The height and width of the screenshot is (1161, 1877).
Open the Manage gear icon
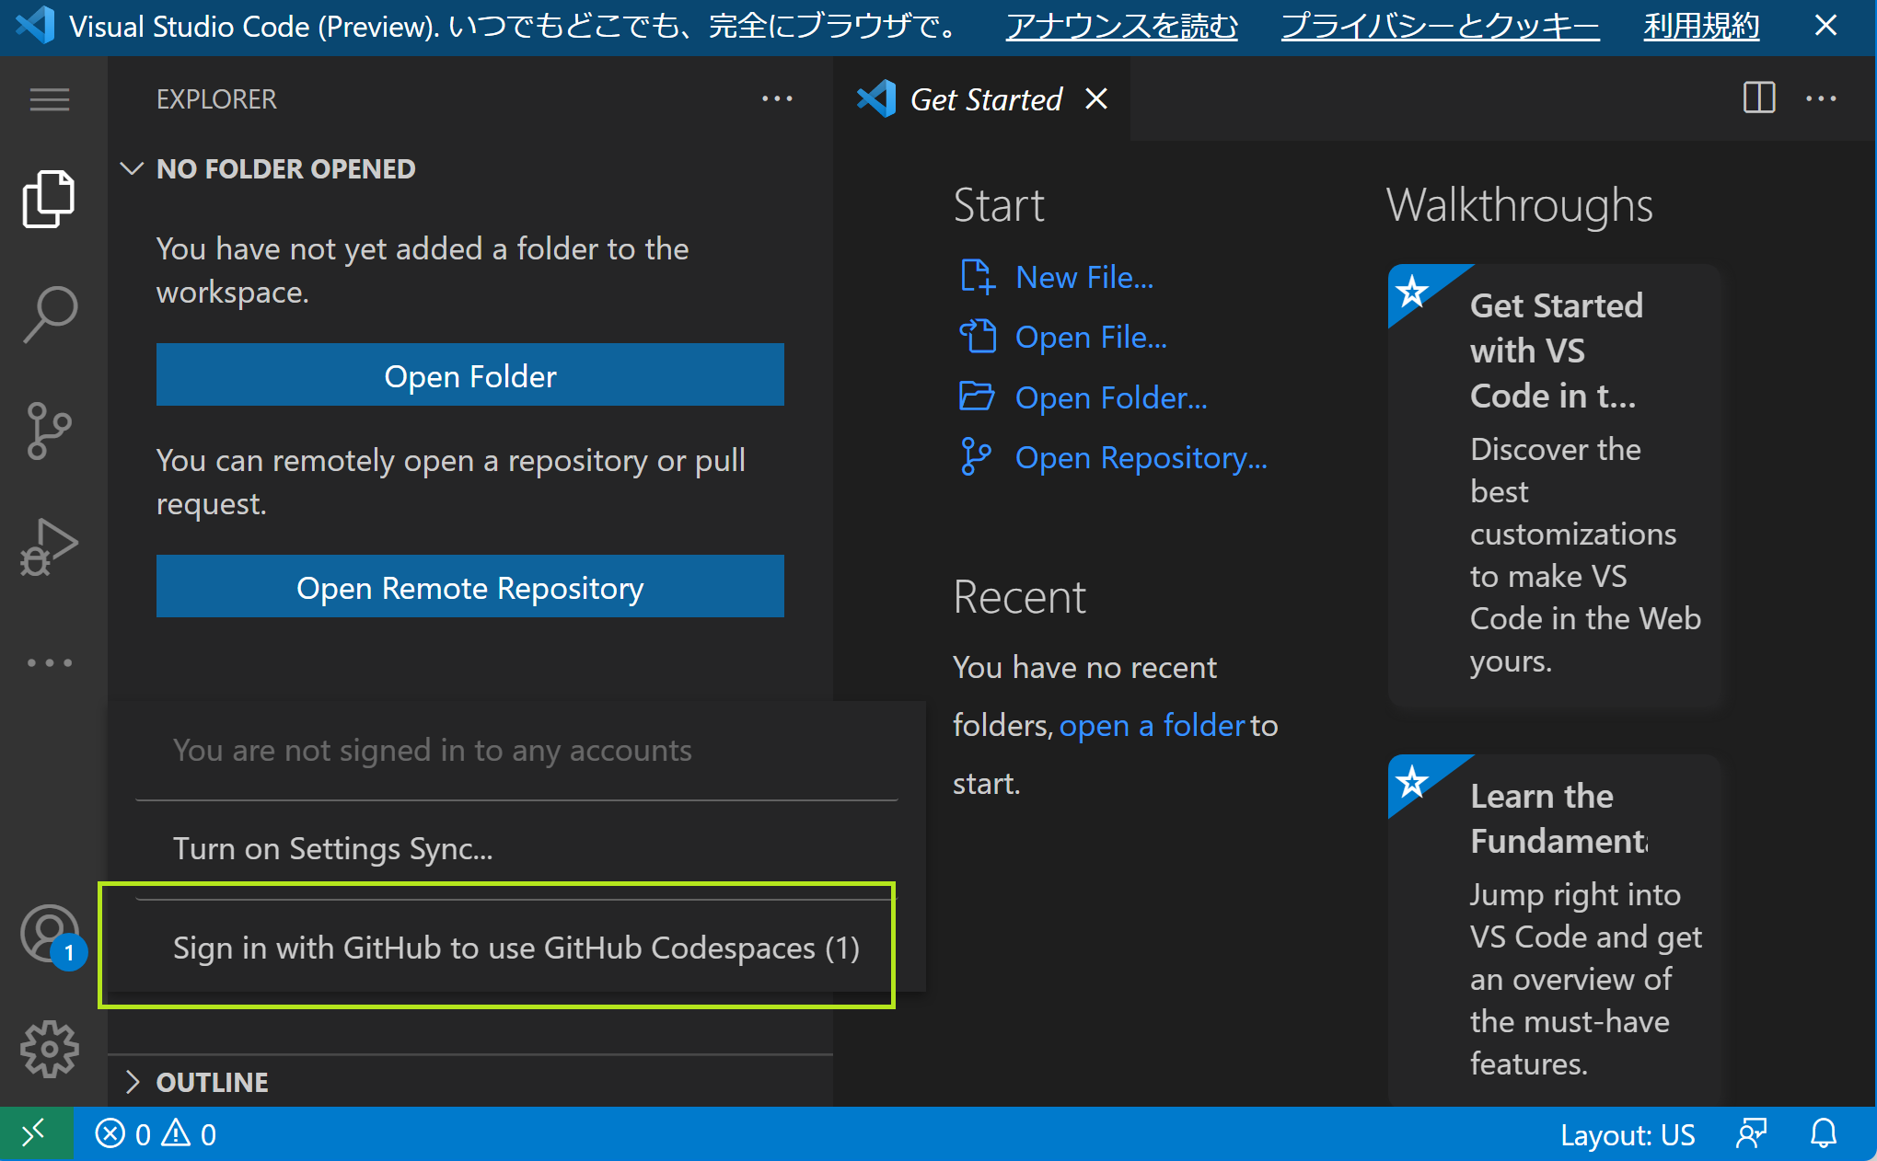48,1048
